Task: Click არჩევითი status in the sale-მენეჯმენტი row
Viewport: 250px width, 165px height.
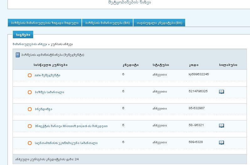Action: tap(159, 75)
